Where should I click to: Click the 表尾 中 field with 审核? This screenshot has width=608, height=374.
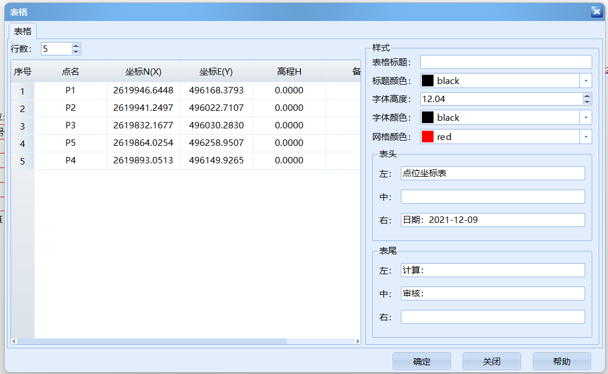click(x=492, y=293)
